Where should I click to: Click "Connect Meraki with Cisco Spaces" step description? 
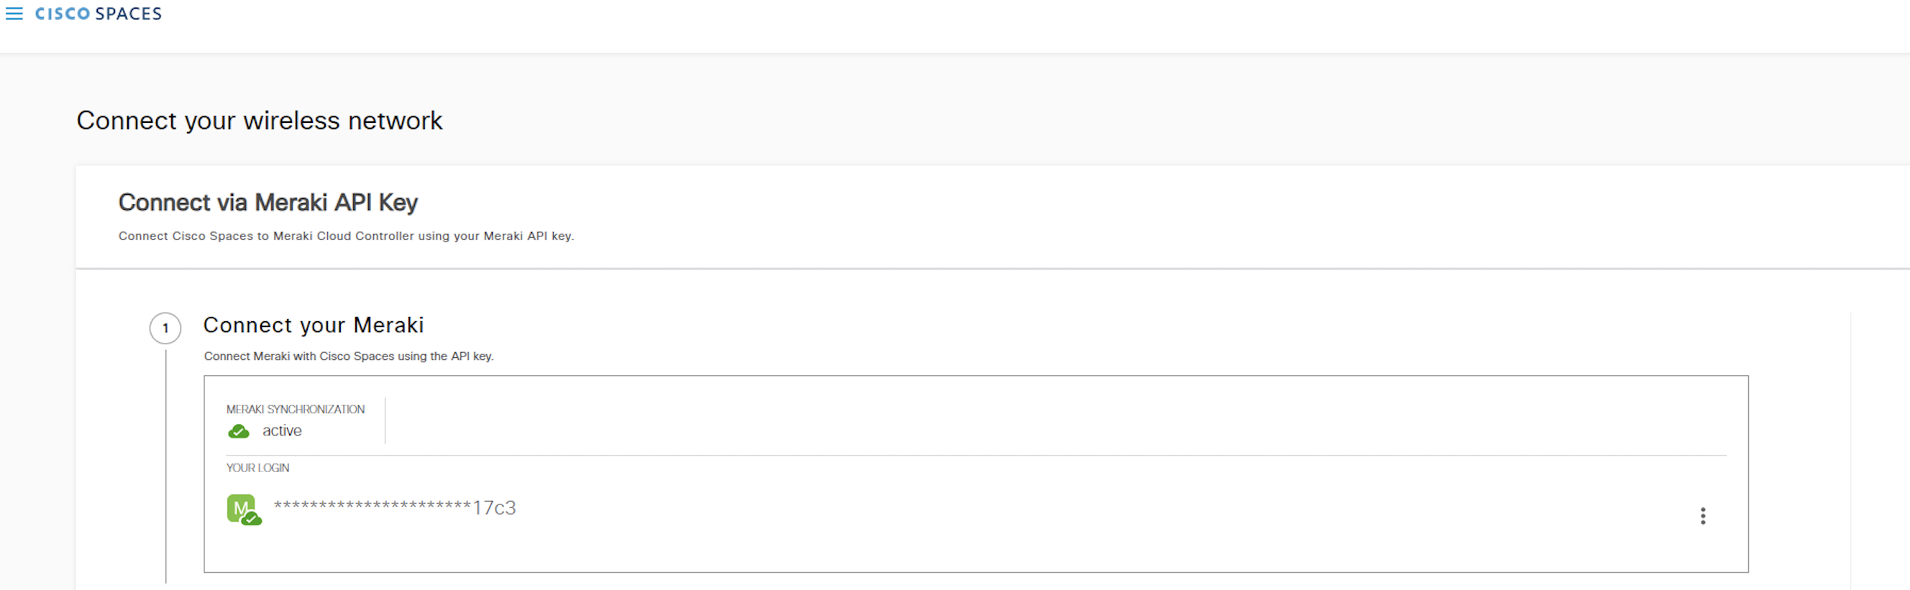click(349, 356)
